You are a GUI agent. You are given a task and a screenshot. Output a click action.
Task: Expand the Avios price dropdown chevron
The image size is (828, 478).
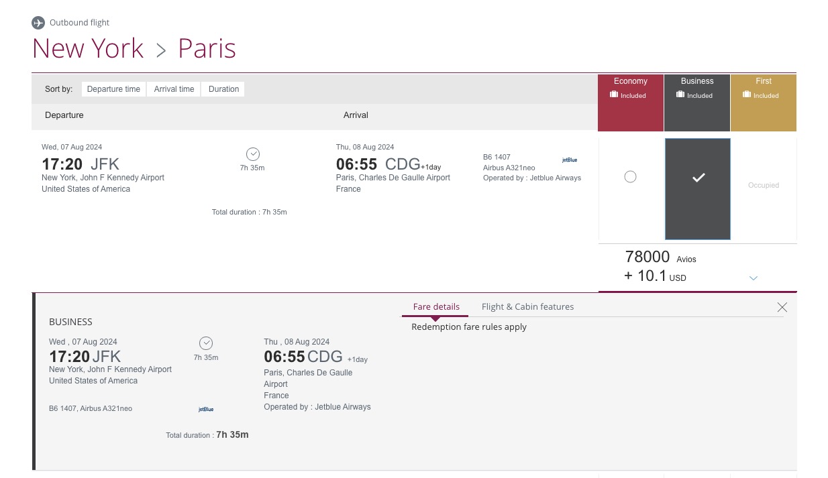[753, 278]
